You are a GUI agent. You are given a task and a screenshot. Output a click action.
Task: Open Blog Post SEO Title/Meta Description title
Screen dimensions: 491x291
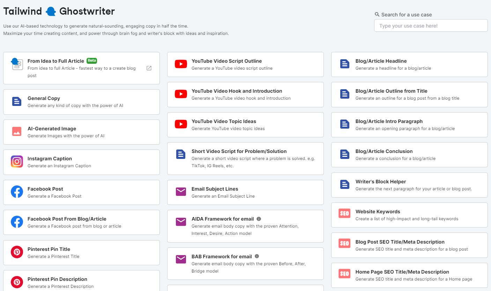pos(400,242)
